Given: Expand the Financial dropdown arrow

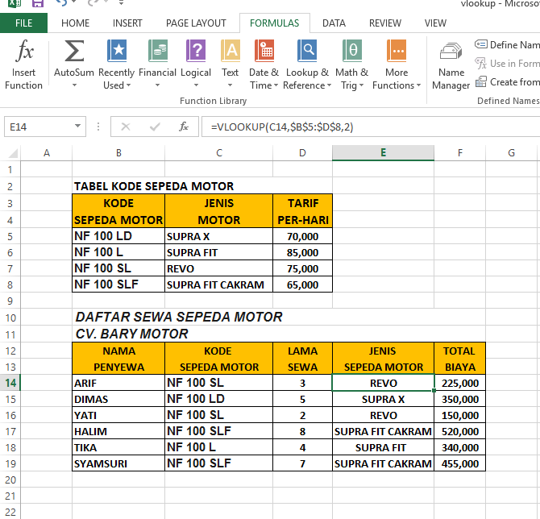Looking at the screenshot, I should point(157,85).
